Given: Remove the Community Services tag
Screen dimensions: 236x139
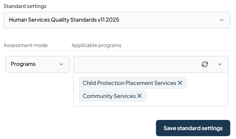Looking at the screenshot, I should [x=139, y=96].
